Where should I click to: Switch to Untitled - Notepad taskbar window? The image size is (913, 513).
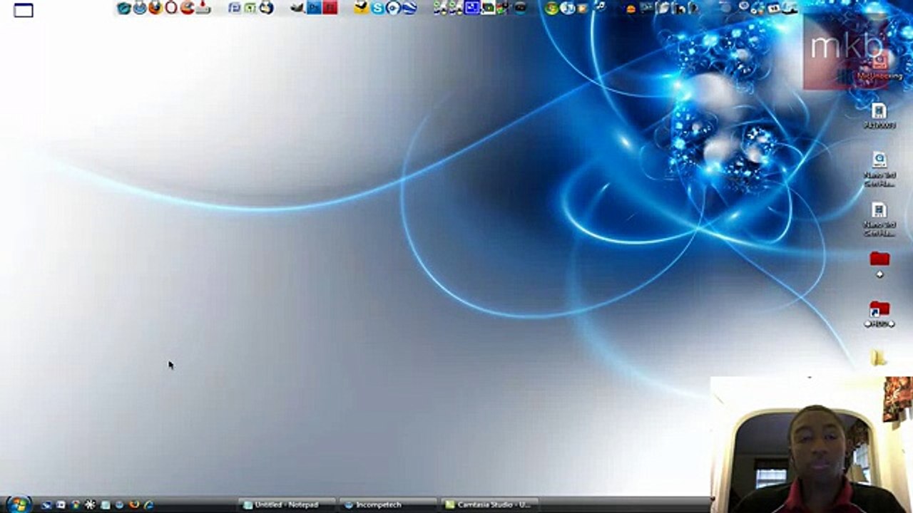287,505
